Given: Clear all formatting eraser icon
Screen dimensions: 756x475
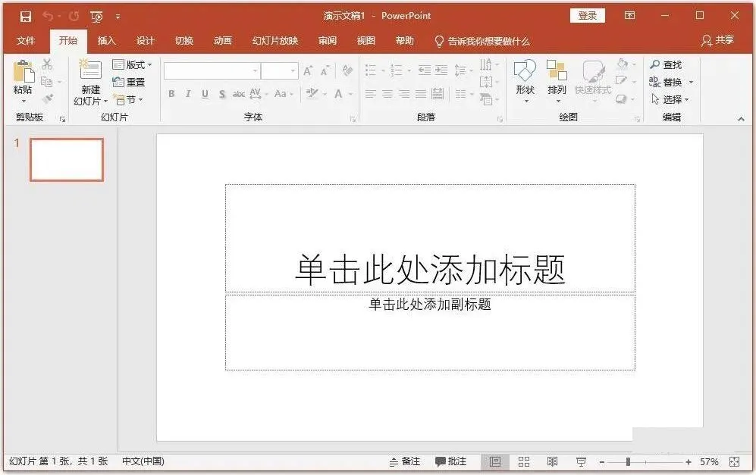Looking at the screenshot, I should click(x=347, y=70).
